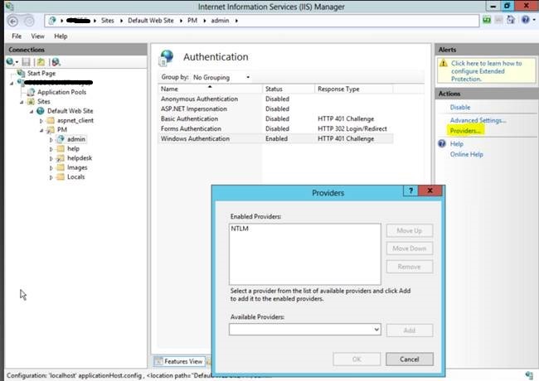Click the helpdesk folder icon

pyautogui.click(x=61, y=158)
